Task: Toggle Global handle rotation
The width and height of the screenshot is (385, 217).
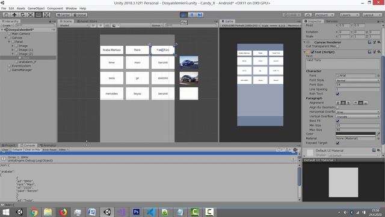Action: tap(80, 15)
